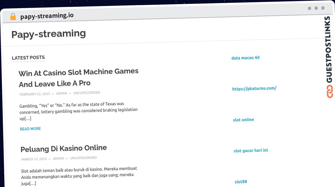Click READ MORE under the first post
This screenshot has width=335, height=187.
[x=30, y=129]
